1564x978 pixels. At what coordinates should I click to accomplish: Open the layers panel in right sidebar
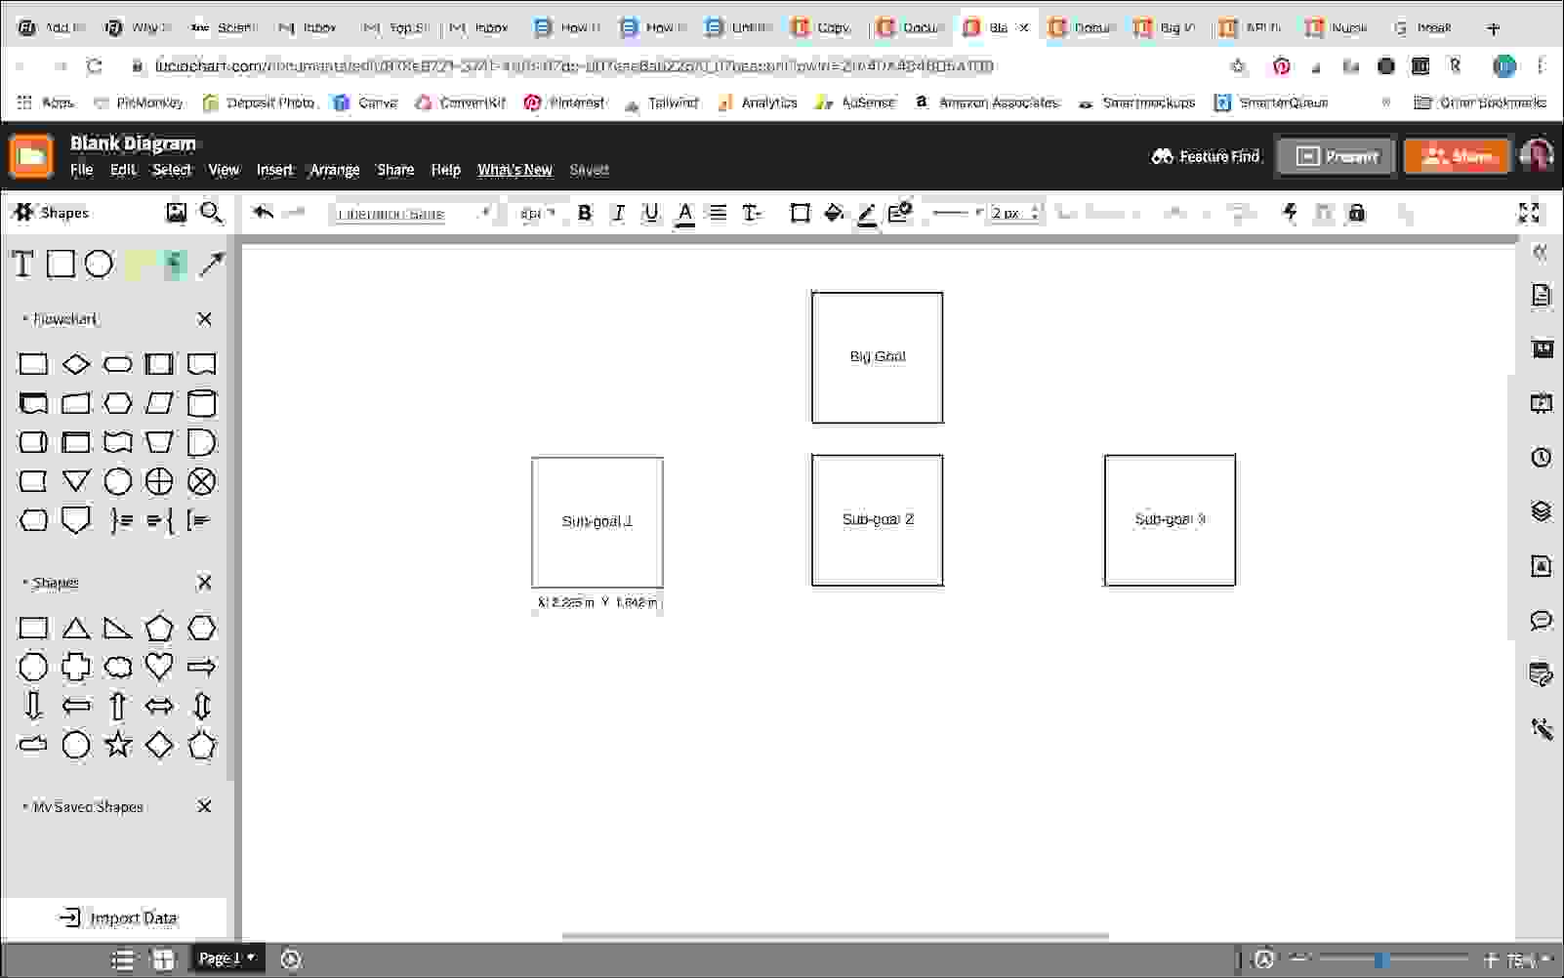(x=1541, y=511)
